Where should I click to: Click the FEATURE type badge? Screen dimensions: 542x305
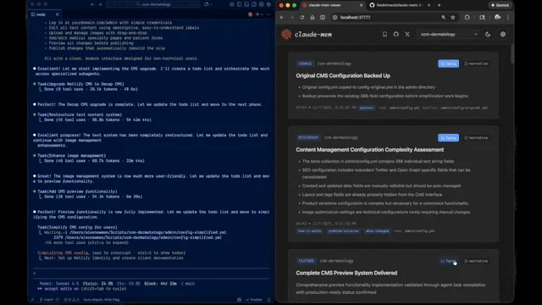(x=306, y=261)
